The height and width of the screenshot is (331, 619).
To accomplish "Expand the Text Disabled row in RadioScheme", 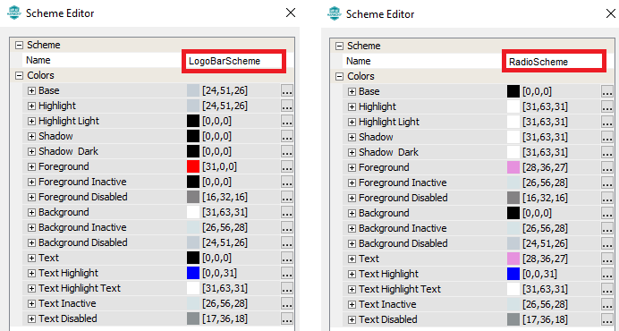I will pos(352,319).
